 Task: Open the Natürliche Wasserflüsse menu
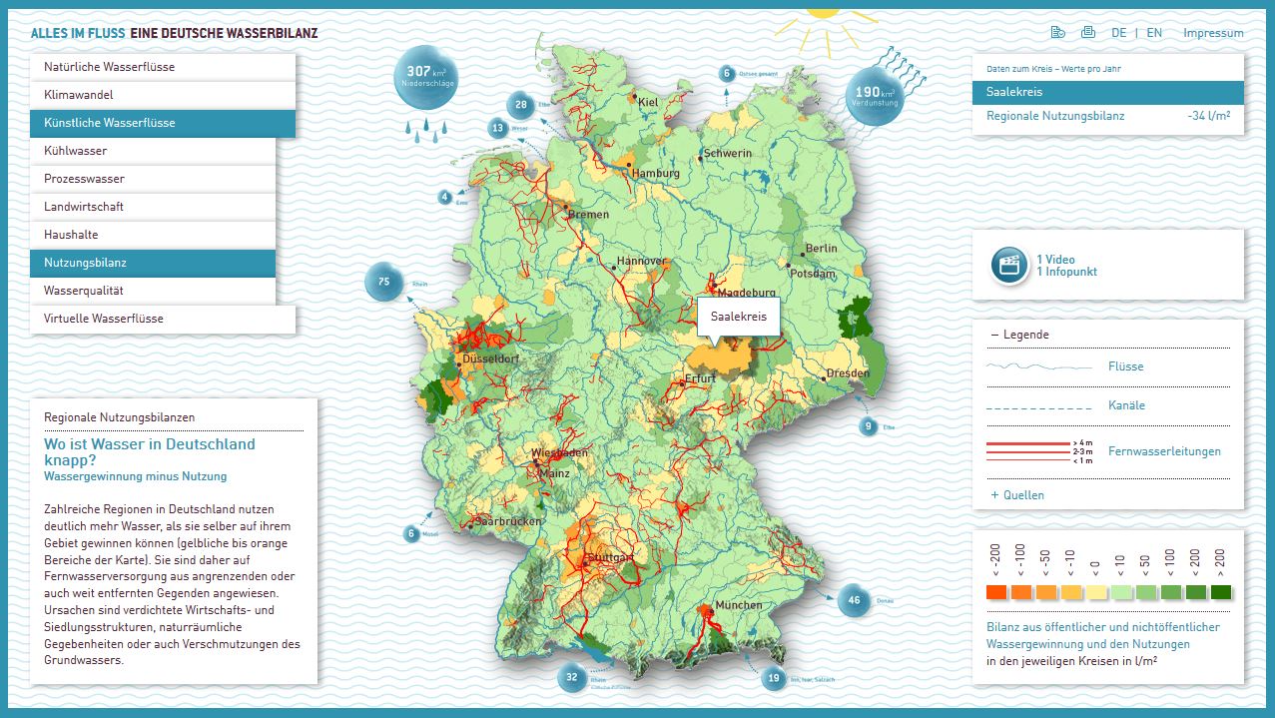coord(163,67)
